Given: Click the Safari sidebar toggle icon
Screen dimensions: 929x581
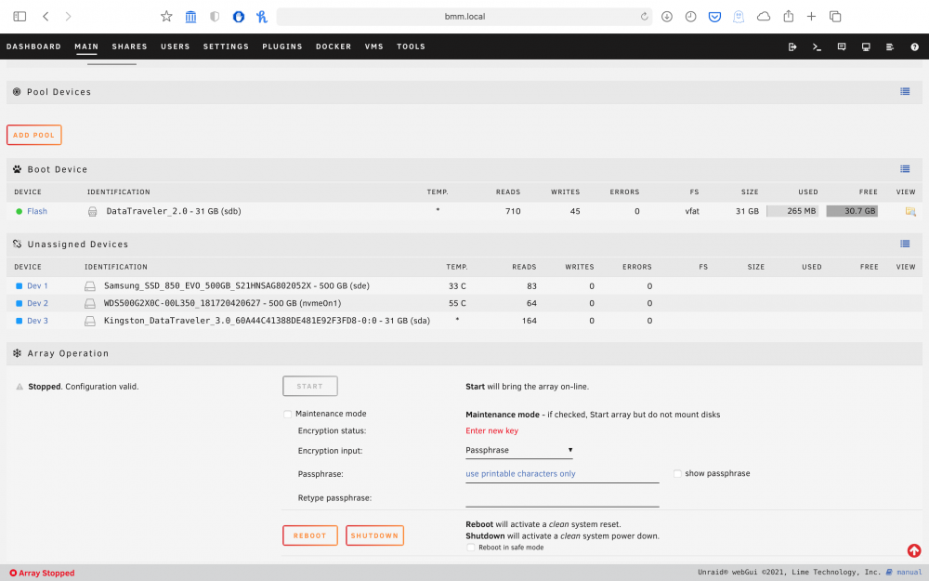Looking at the screenshot, I should tap(20, 17).
